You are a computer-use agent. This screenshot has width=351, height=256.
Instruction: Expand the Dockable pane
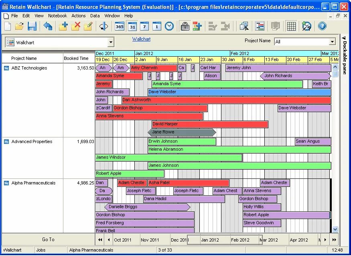(344, 55)
